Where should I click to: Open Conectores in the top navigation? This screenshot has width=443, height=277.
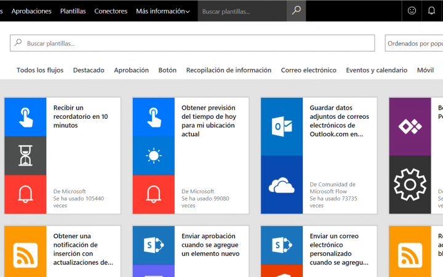tap(111, 11)
